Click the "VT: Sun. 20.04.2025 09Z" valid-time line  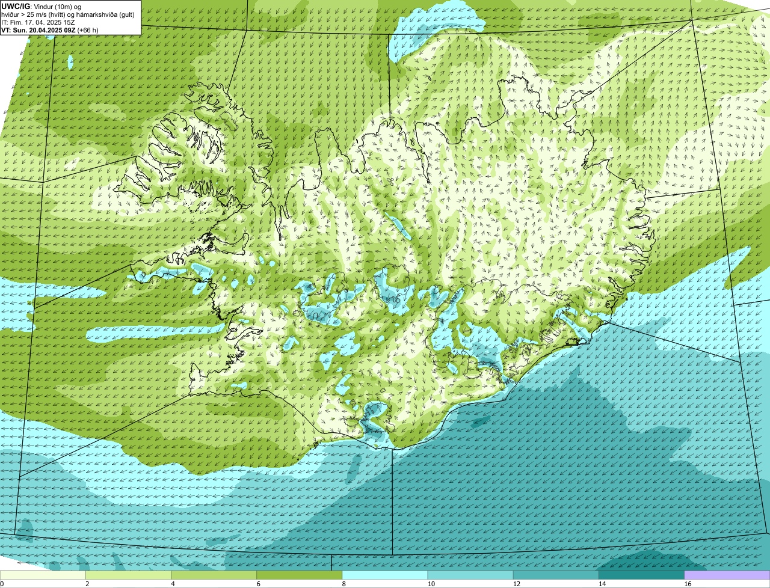(50, 29)
